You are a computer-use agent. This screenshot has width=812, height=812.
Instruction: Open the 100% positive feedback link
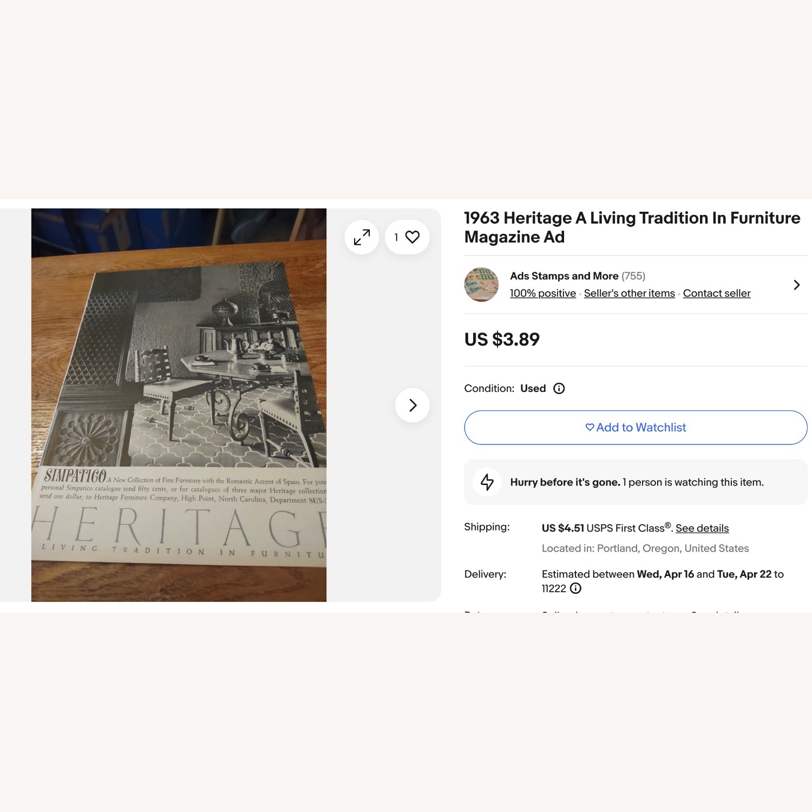pyautogui.click(x=543, y=293)
